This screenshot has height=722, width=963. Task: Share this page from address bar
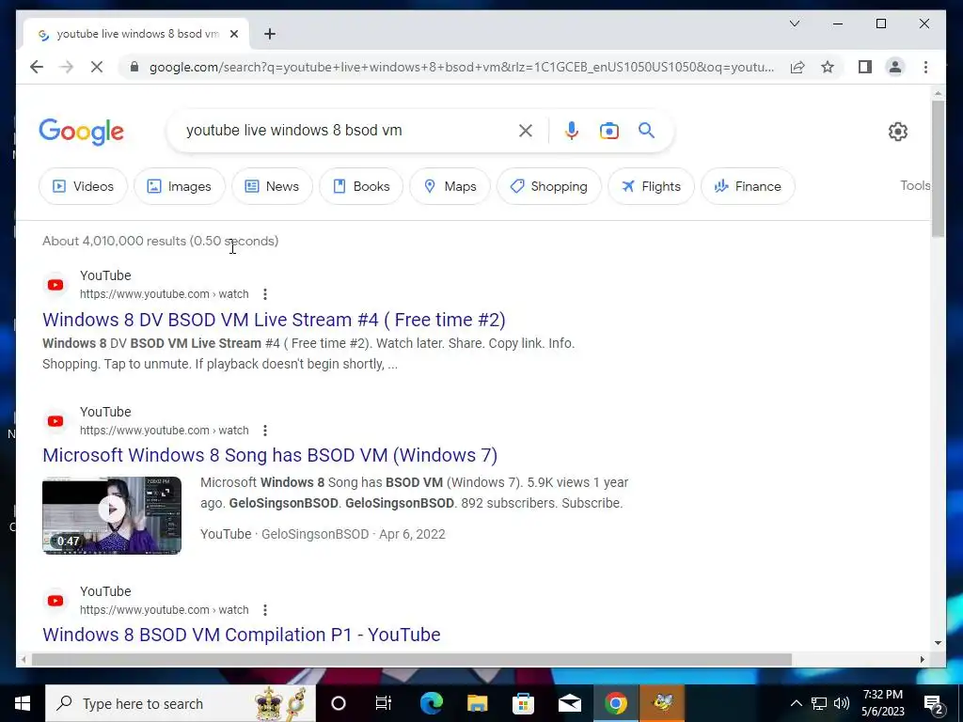click(x=797, y=67)
